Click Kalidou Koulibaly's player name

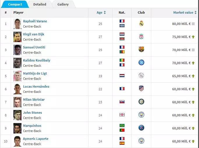point(36,60)
